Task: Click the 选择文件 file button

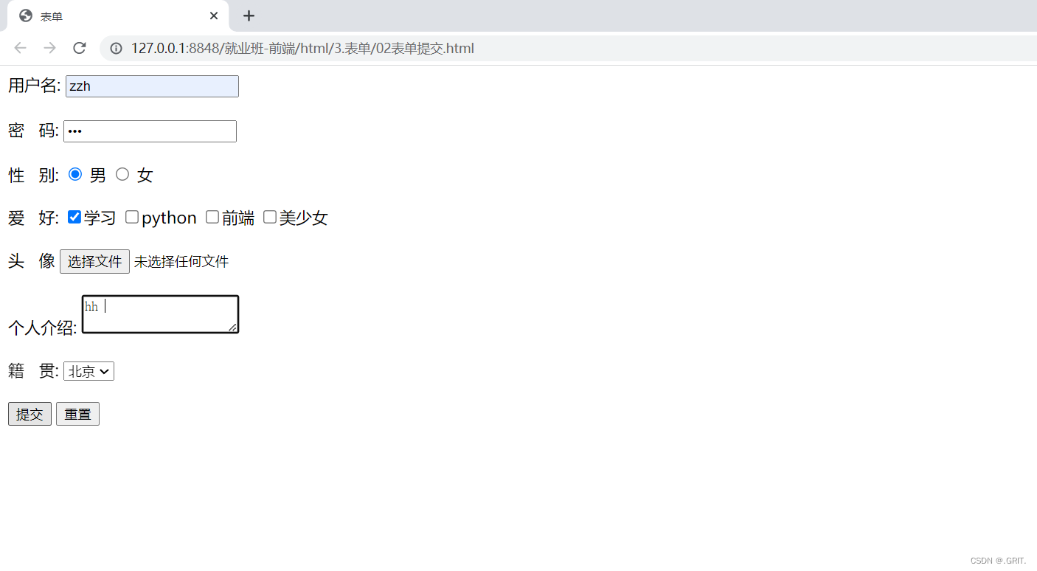Action: pyautogui.click(x=94, y=261)
